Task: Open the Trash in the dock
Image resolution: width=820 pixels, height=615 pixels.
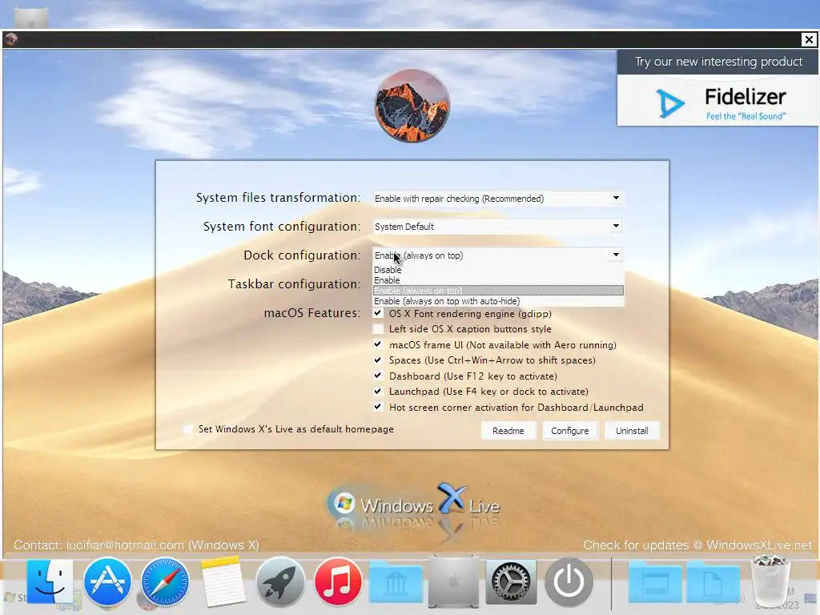Action: click(770, 581)
